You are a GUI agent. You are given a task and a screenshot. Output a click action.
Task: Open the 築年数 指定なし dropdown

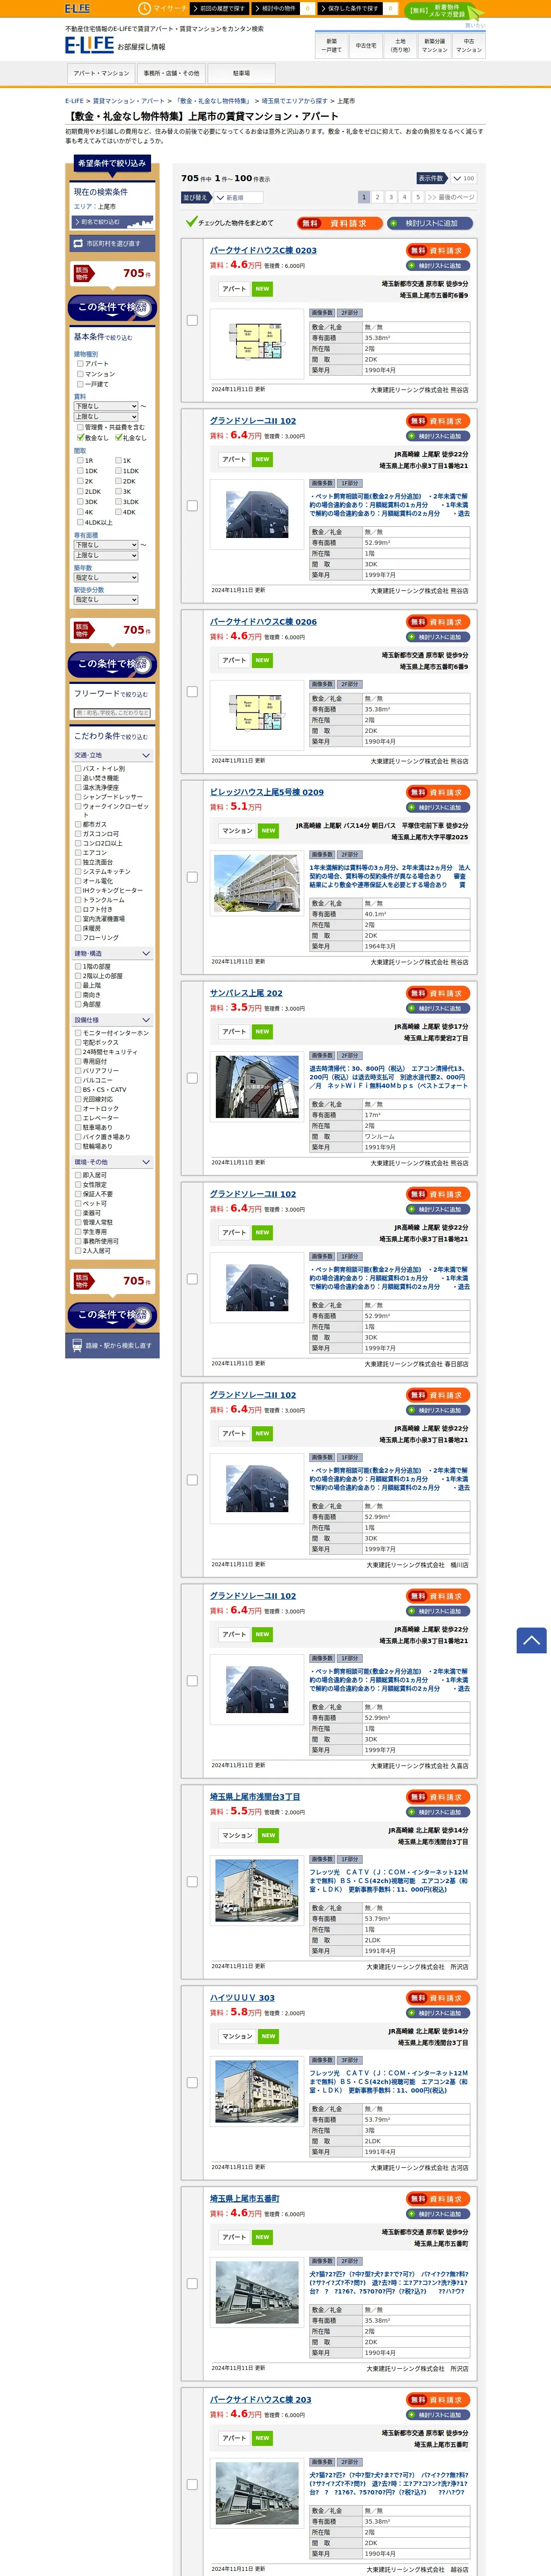pyautogui.click(x=105, y=577)
